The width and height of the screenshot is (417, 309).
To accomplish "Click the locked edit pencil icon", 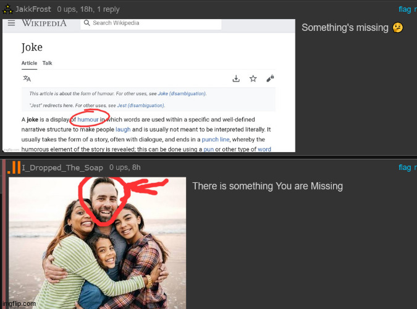I will (x=270, y=78).
